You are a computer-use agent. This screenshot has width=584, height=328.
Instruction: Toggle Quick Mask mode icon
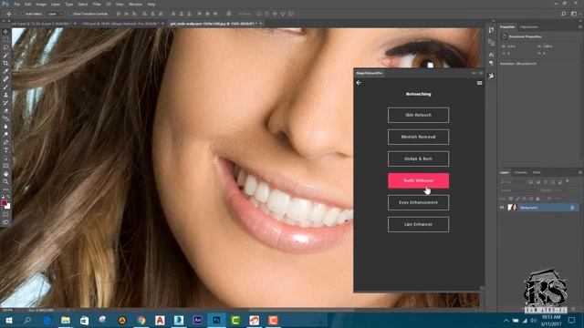pyautogui.click(x=5, y=214)
